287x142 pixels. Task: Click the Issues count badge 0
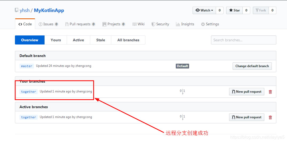pyautogui.click(x=56, y=24)
